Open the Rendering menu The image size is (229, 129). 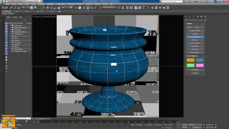(71, 4)
